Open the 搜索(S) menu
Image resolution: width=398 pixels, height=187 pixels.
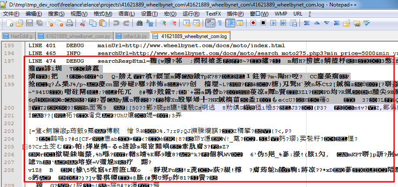[x=56, y=13]
